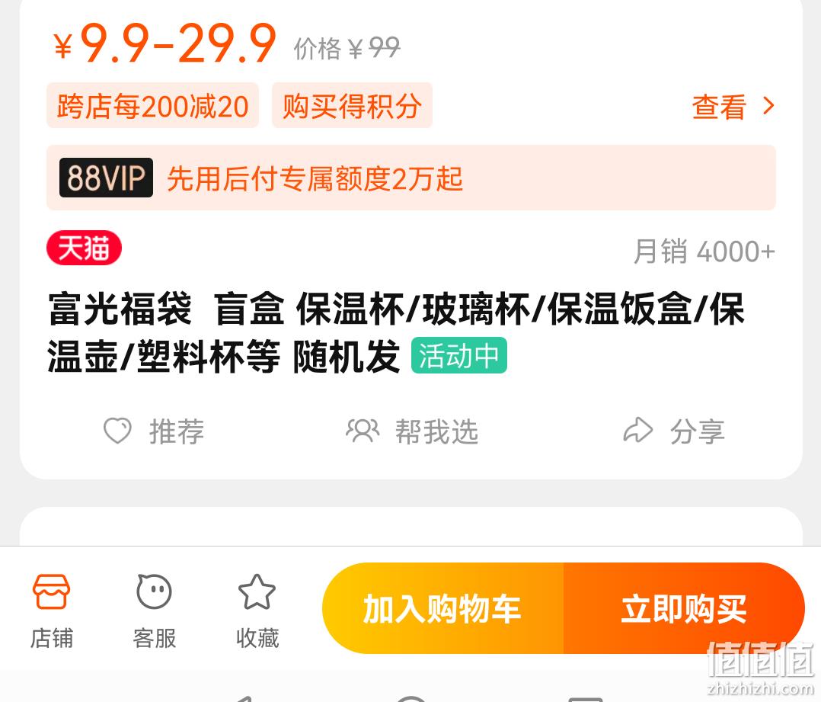Screen dimensions: 821x702
Task: Tap the 收藏 star icon
Action: [257, 592]
